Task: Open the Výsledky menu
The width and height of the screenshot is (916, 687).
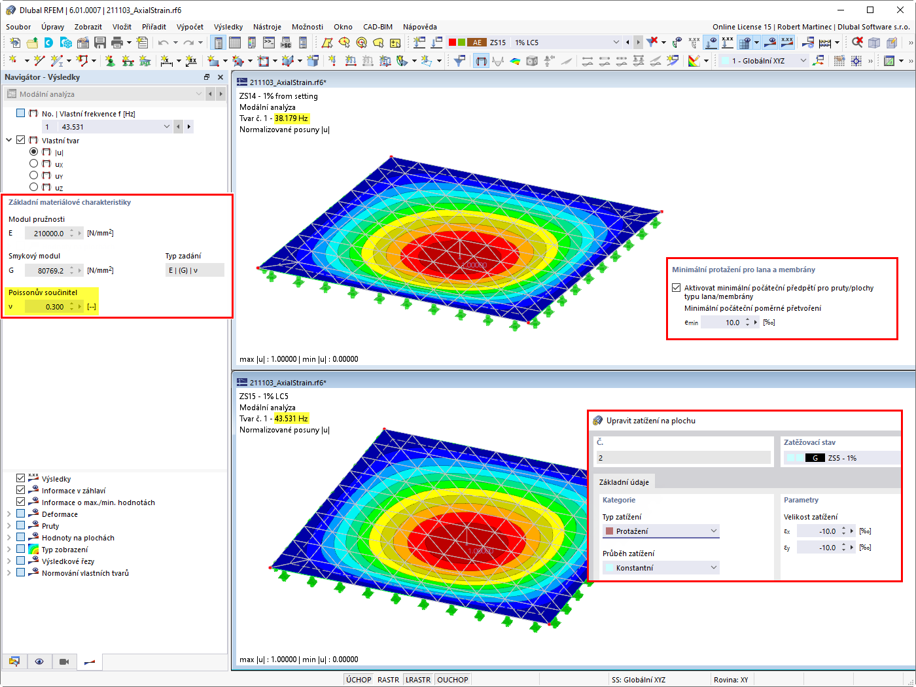Action: [x=228, y=27]
